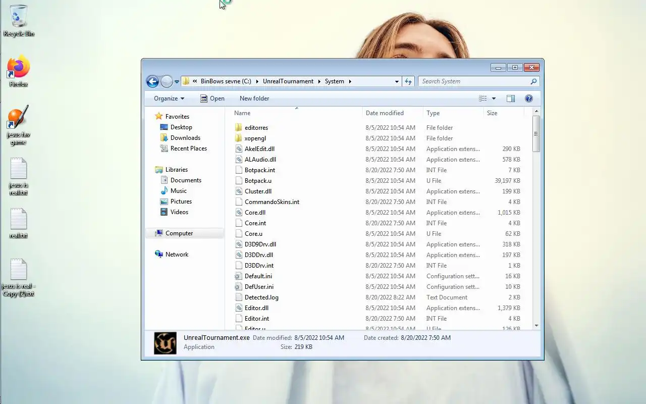The height and width of the screenshot is (404, 646).
Task: Select the real.txt desktop file
Action: coord(19,223)
